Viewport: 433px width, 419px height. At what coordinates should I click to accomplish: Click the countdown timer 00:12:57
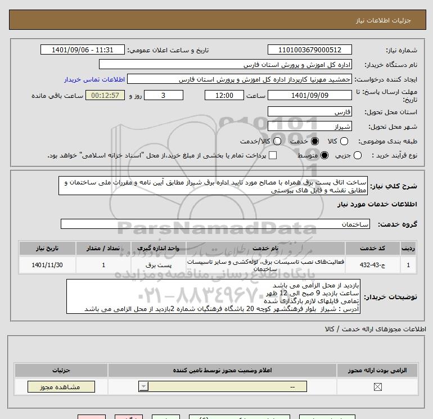point(105,95)
